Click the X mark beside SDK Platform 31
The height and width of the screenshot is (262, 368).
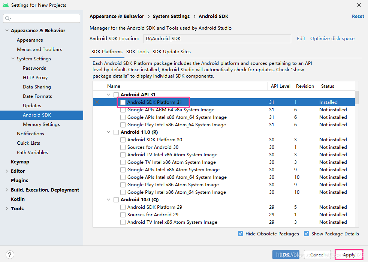97,102
